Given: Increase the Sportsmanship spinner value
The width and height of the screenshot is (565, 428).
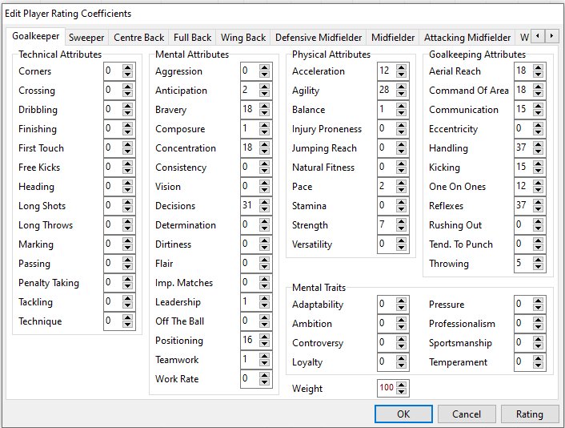Looking at the screenshot, I should point(538,339).
